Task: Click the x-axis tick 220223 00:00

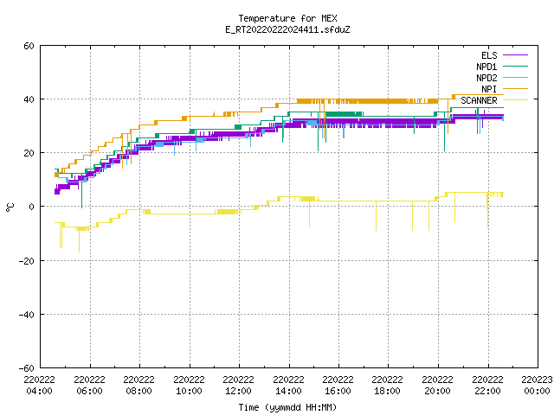Action: click(537, 386)
